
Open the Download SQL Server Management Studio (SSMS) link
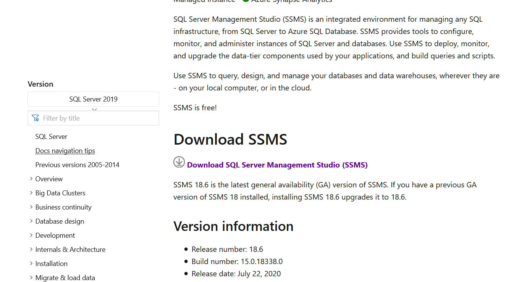[x=277, y=165]
